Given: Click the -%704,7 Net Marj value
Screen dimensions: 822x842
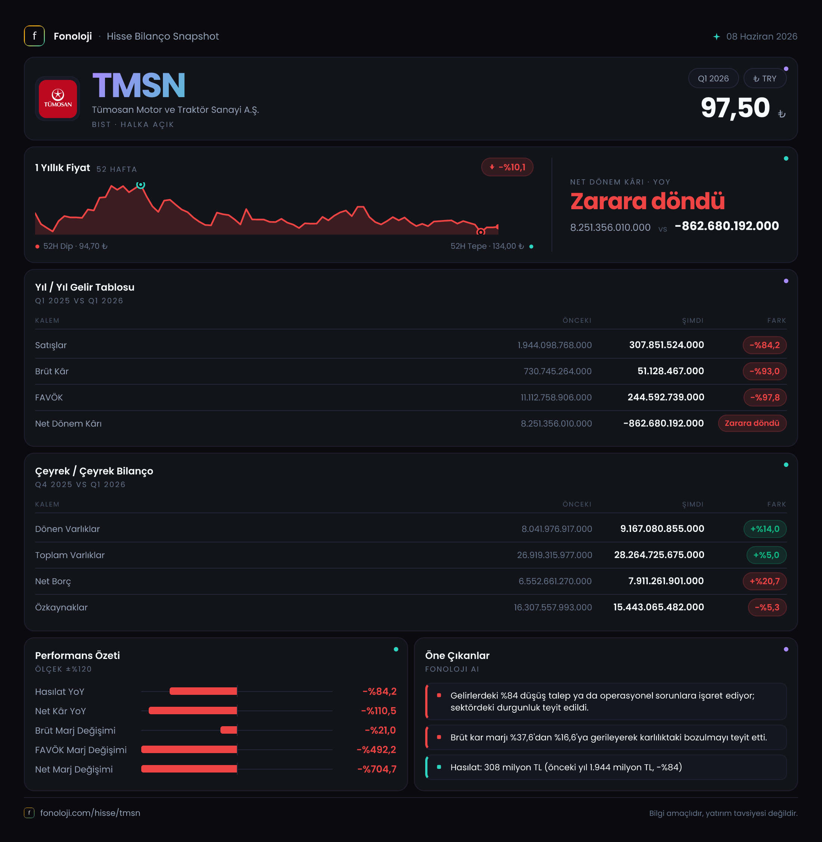Looking at the screenshot, I should point(377,770).
